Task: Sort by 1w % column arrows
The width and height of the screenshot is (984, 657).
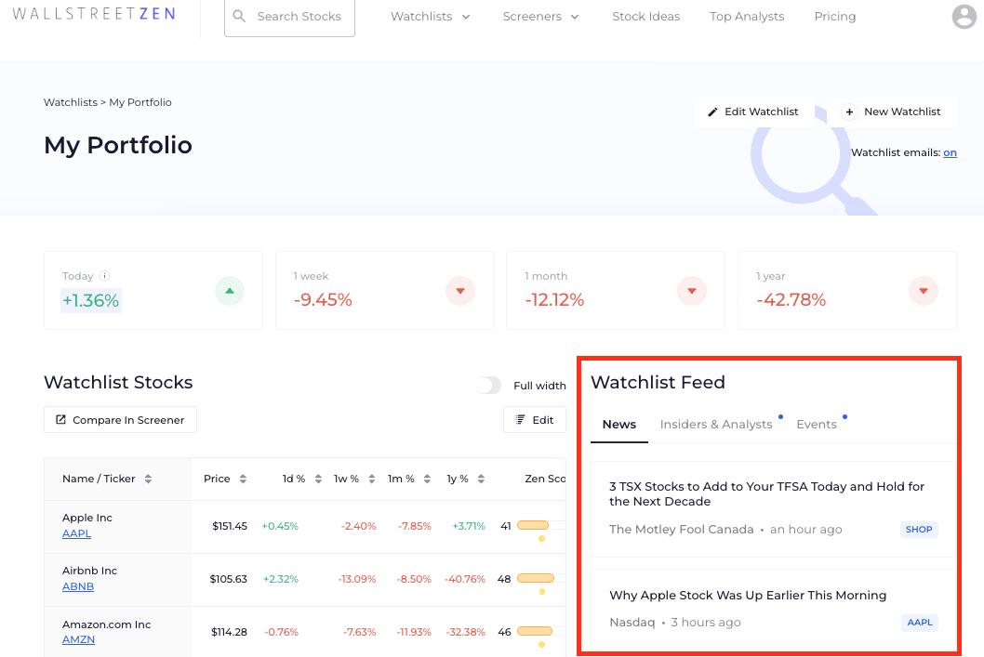Action: (x=371, y=479)
